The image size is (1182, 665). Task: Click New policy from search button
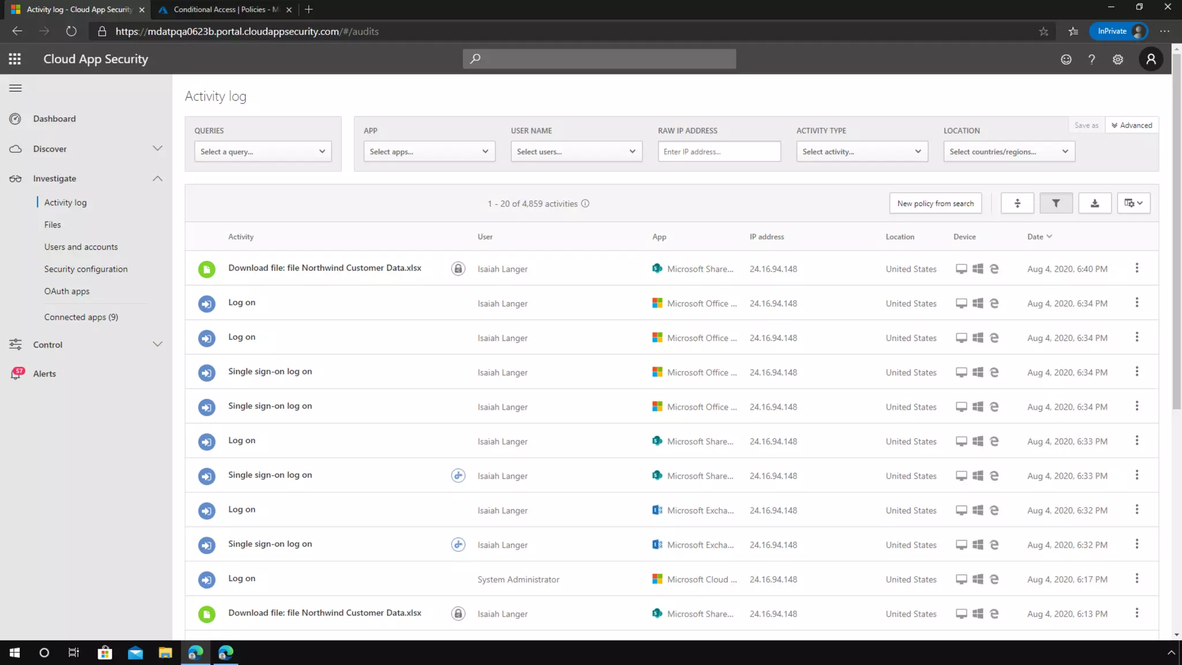tap(935, 203)
